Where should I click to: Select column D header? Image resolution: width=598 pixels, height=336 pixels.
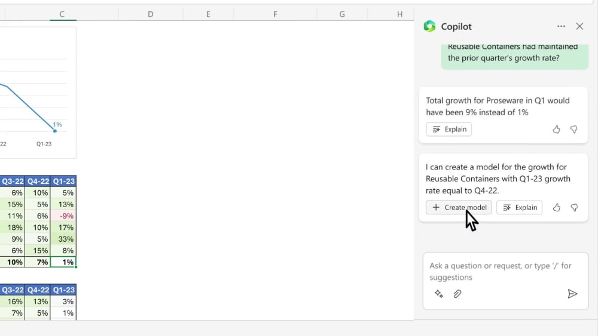click(x=151, y=14)
